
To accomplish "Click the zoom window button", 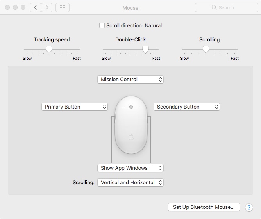I will 23,7.
